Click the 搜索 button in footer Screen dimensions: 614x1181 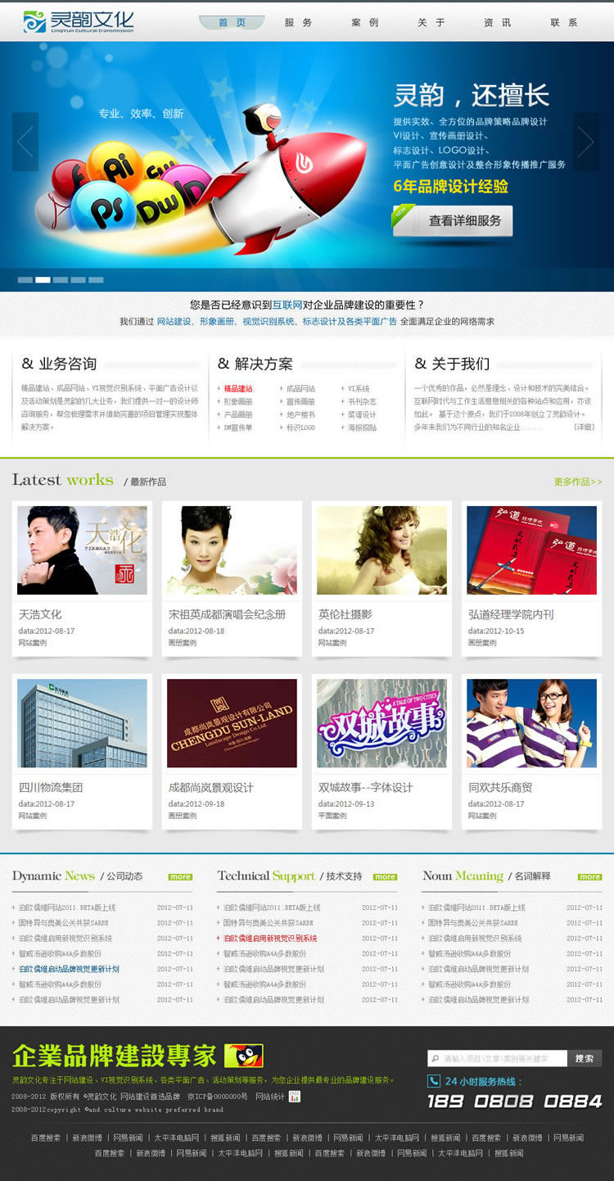[x=585, y=1058]
